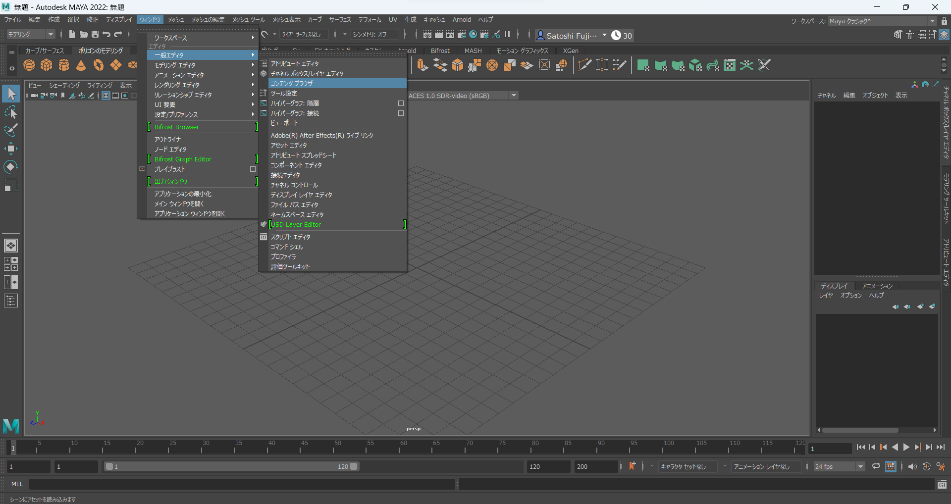Select the Move tool in the toolbox
The image size is (951, 504).
(x=10, y=148)
